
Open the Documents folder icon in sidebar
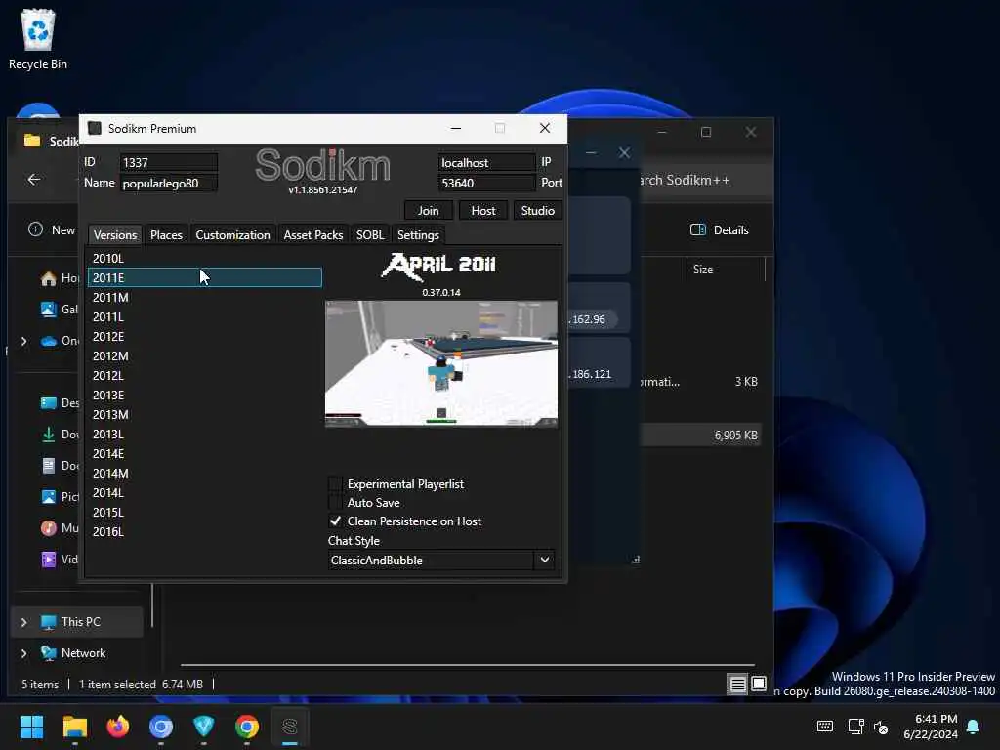pos(49,466)
